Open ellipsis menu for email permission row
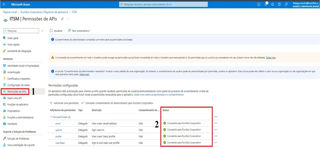Screen dimensions: 320x149 point(216,123)
